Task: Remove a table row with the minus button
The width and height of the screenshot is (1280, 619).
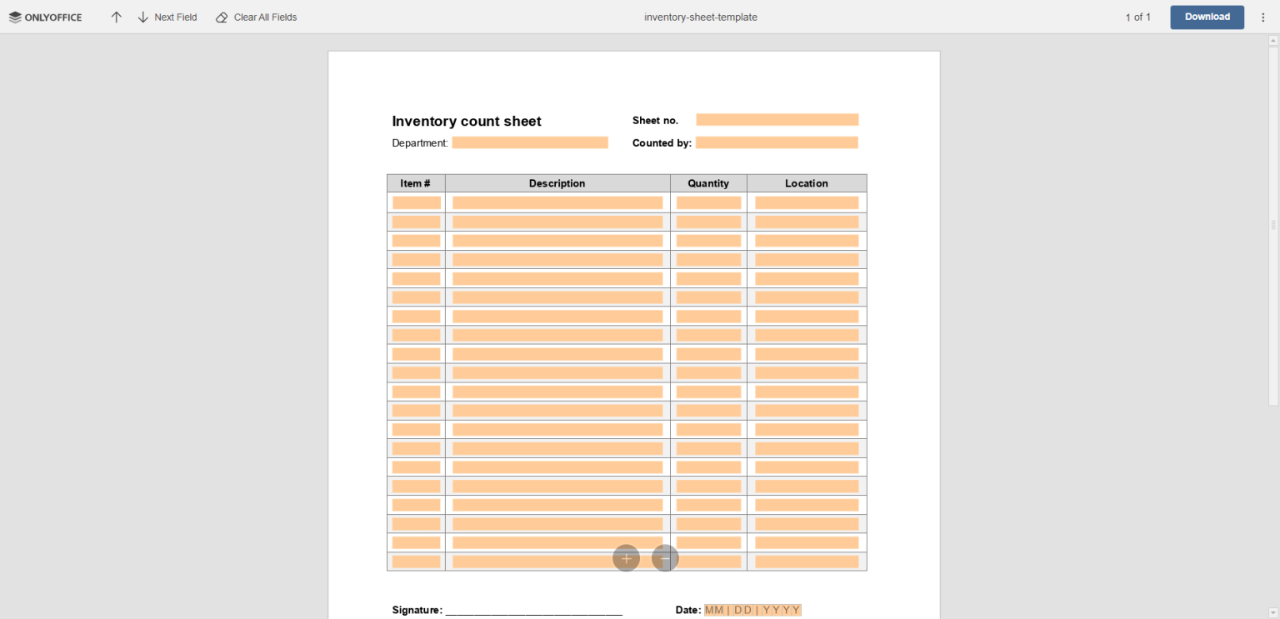Action: (x=665, y=558)
